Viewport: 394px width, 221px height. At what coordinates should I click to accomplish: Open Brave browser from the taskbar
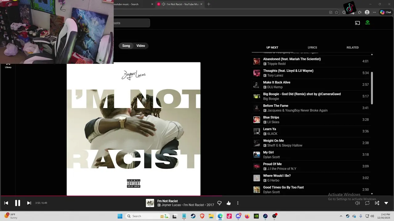tap(202, 216)
